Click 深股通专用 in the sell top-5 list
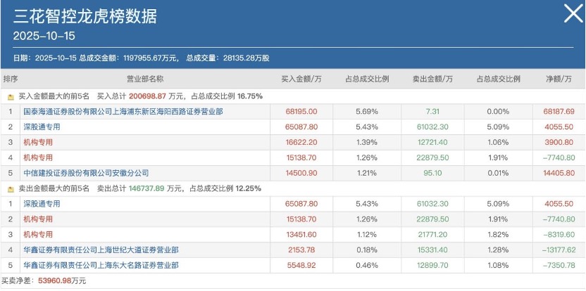Screen dimensions: 586x291 (42, 204)
